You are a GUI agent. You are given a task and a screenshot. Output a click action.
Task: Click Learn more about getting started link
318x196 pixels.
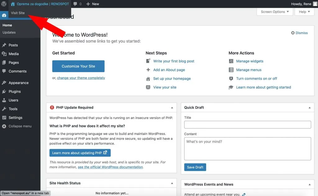click(263, 87)
